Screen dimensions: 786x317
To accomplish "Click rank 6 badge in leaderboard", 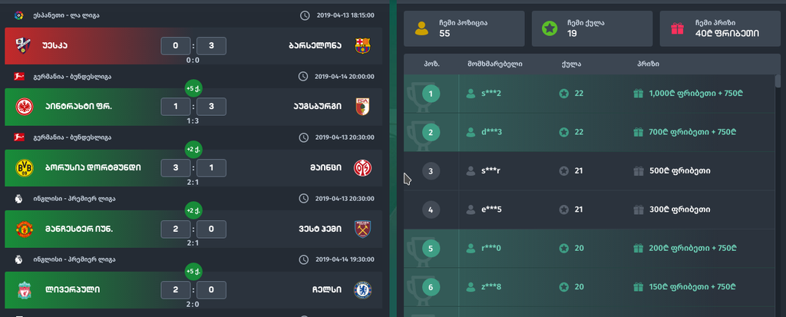I will click(x=431, y=287).
